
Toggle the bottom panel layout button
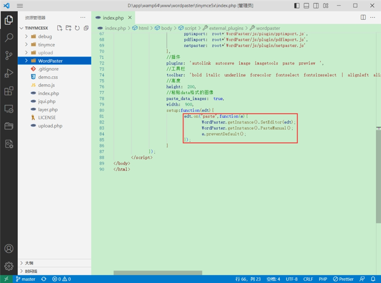pyautogui.click(x=306, y=6)
